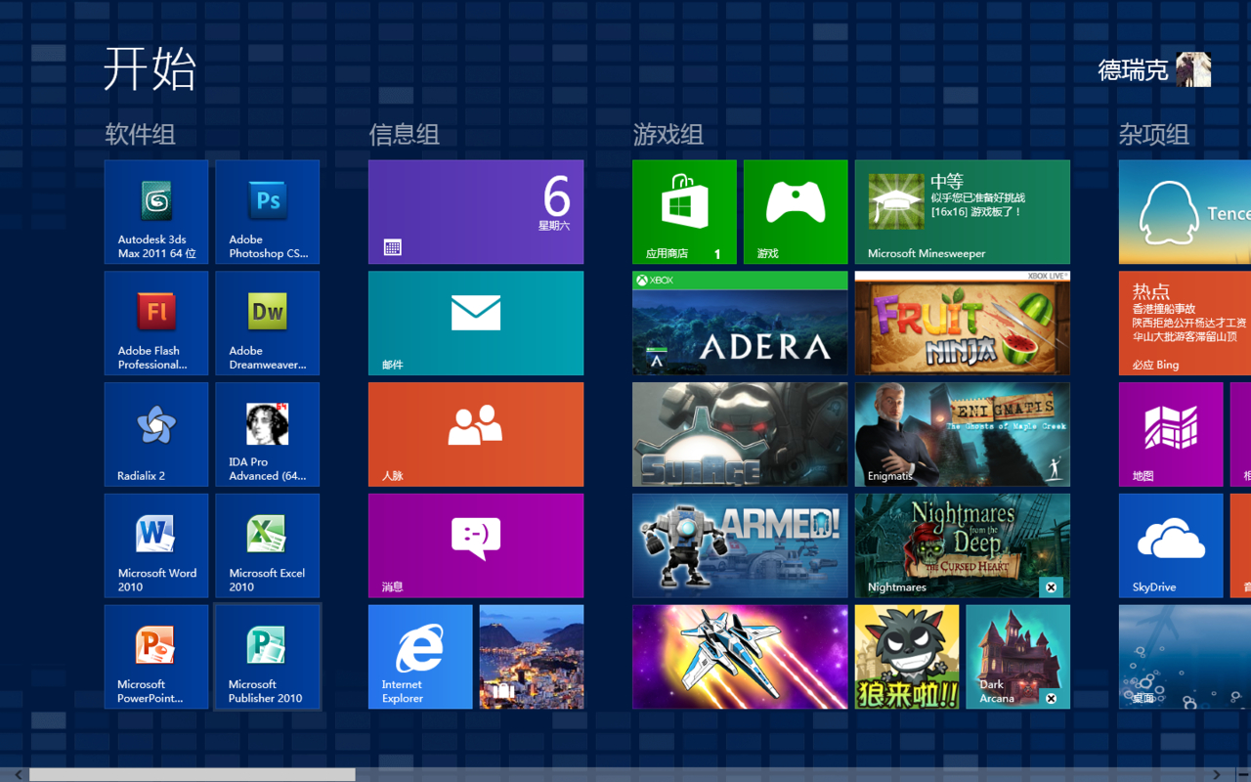Launch Adobe Photoshop from its tile
Image resolution: width=1251 pixels, height=782 pixels.
[x=268, y=212]
